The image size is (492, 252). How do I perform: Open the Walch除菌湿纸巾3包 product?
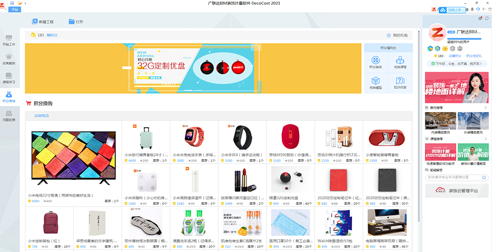[x=339, y=228]
